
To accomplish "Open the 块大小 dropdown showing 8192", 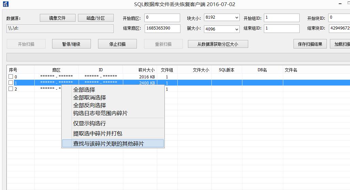I will pyautogui.click(x=222, y=17).
